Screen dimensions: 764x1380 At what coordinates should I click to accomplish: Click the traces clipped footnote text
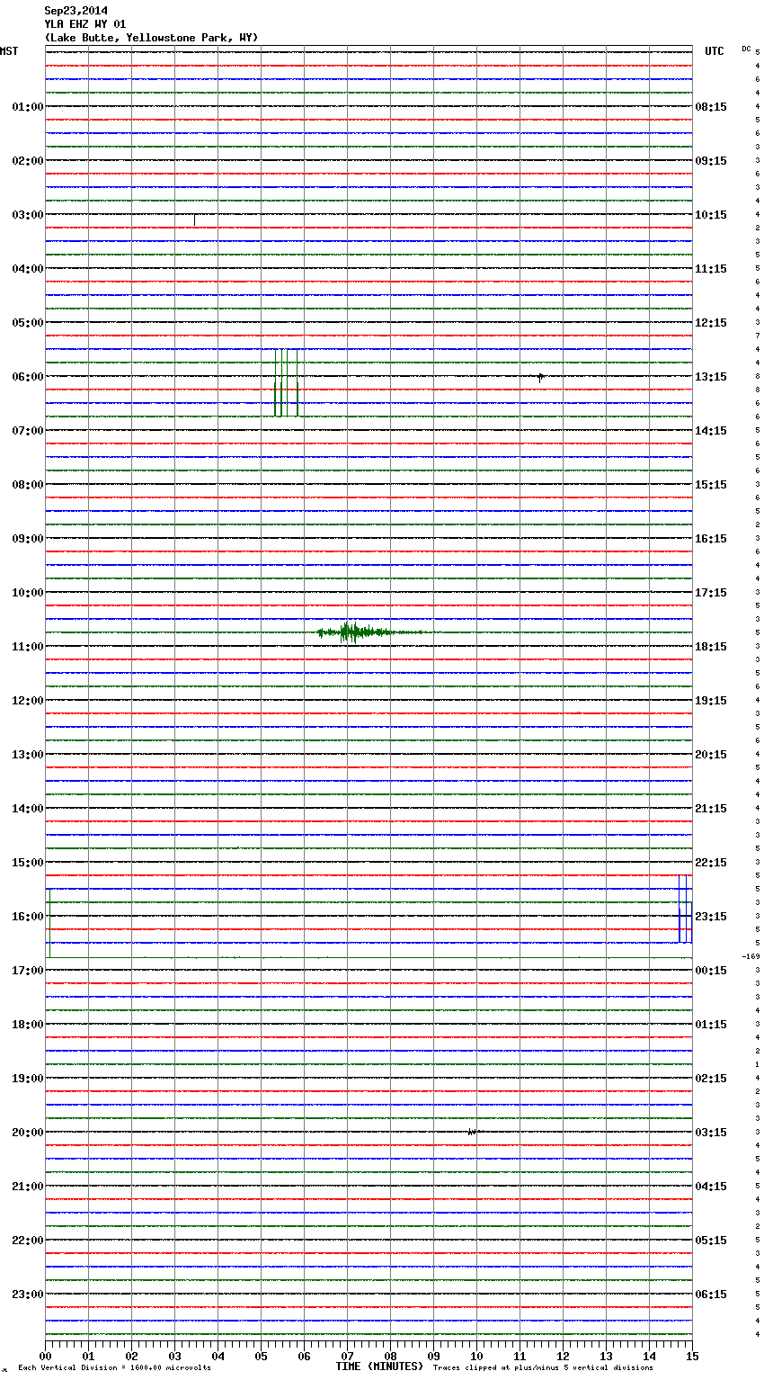point(543,1368)
